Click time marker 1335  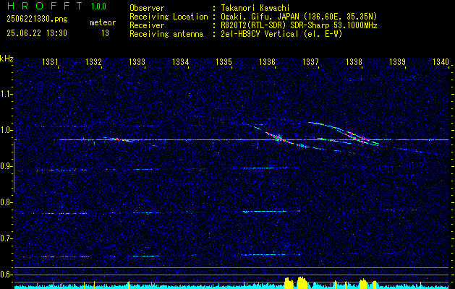click(x=224, y=61)
